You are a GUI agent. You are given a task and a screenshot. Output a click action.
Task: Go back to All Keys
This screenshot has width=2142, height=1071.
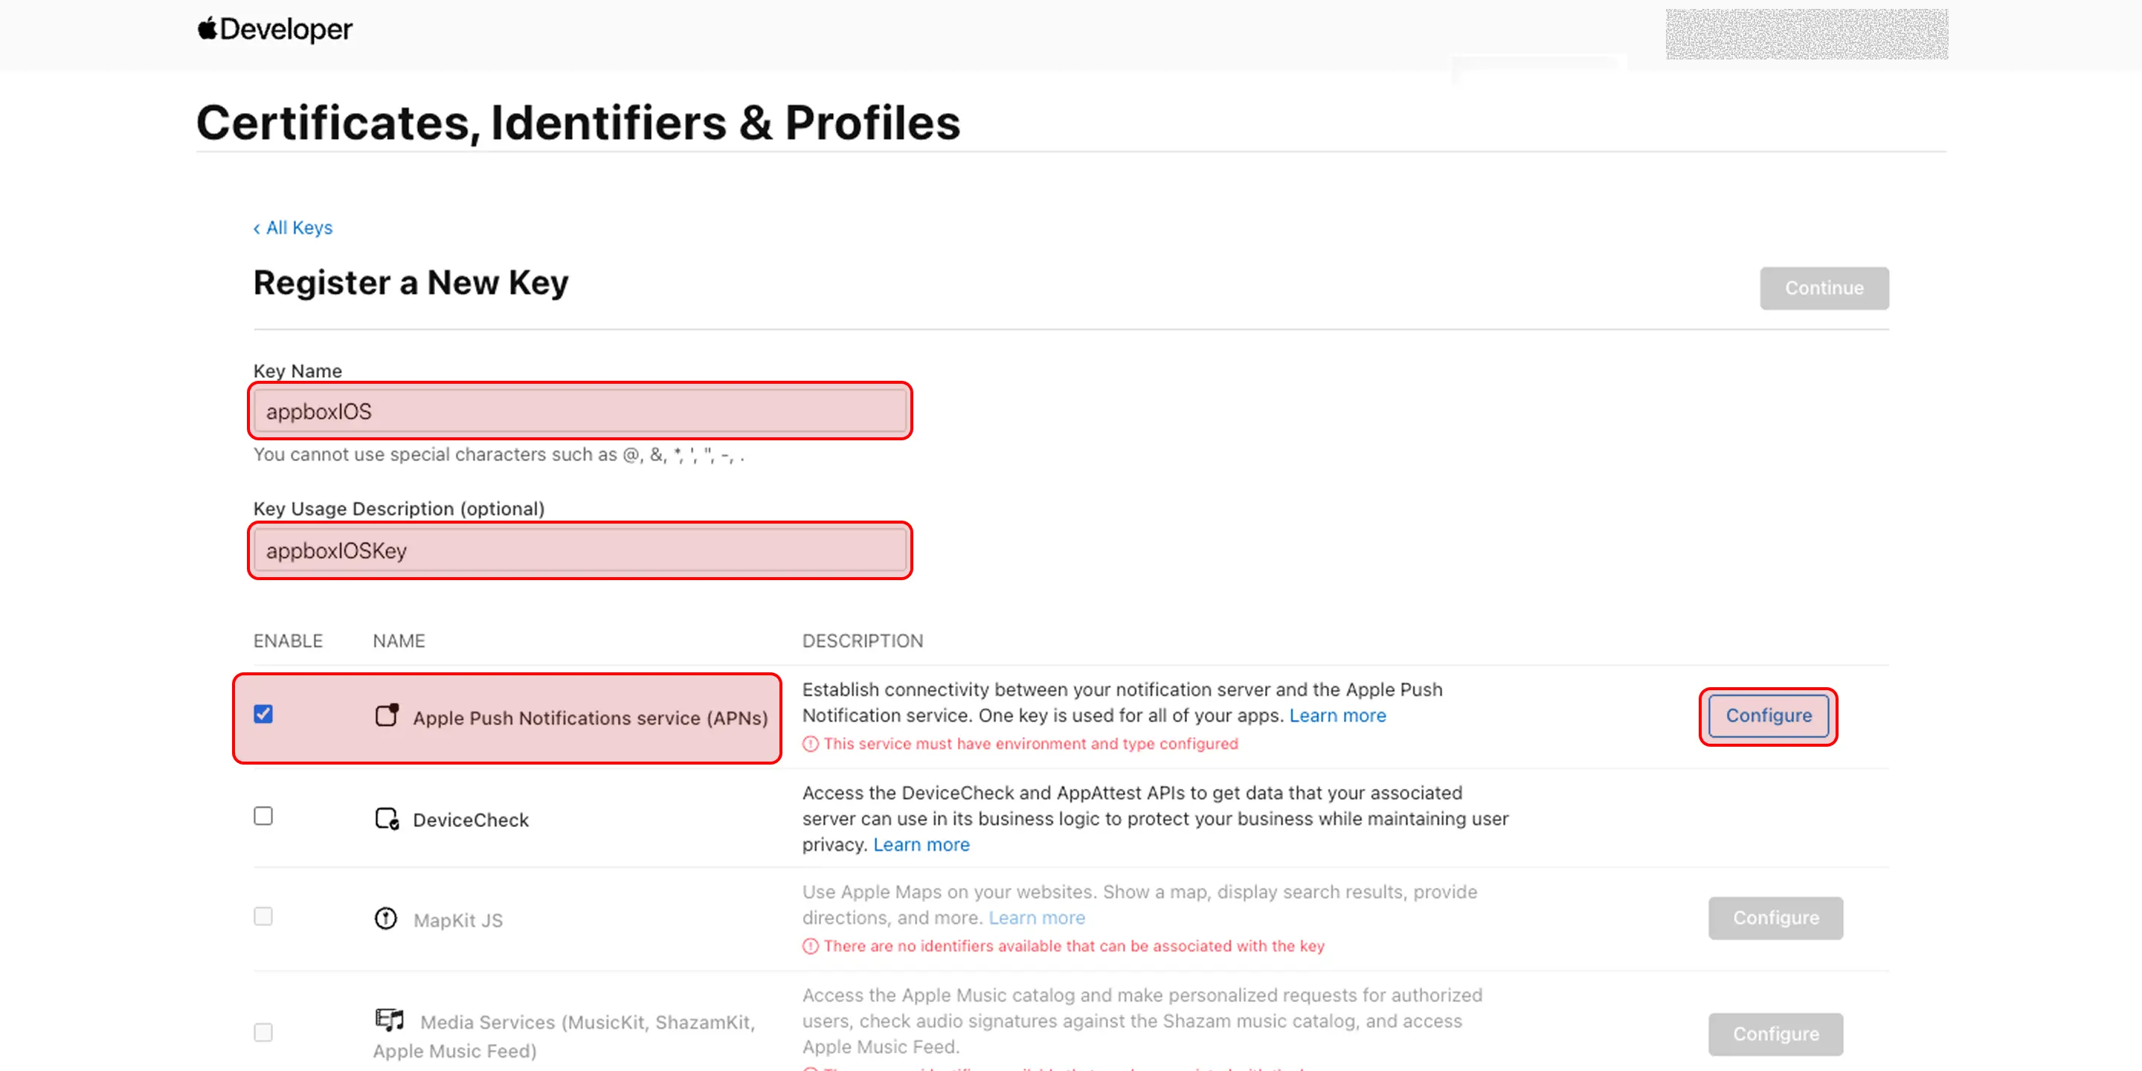click(x=293, y=228)
